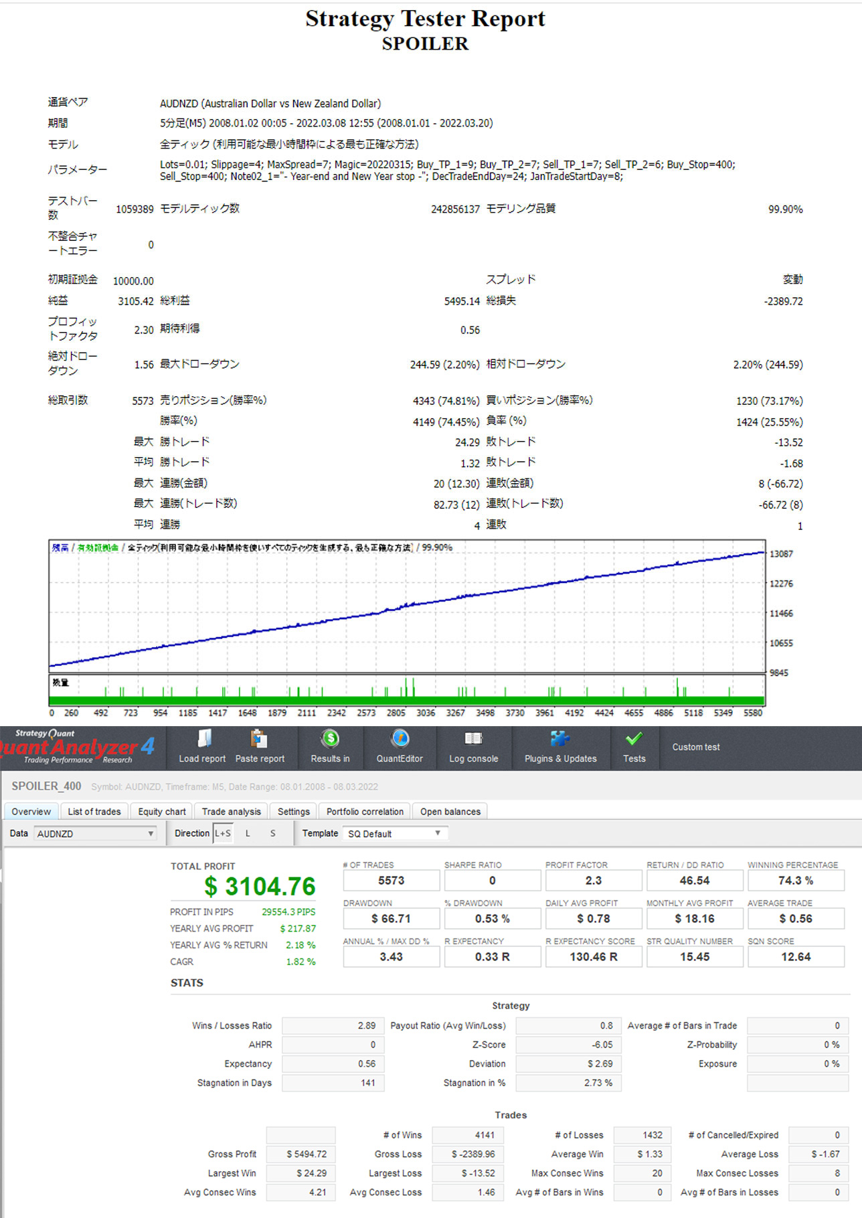Click the Load report toolbar icon
This screenshot has height=1218, width=862.
(x=204, y=739)
